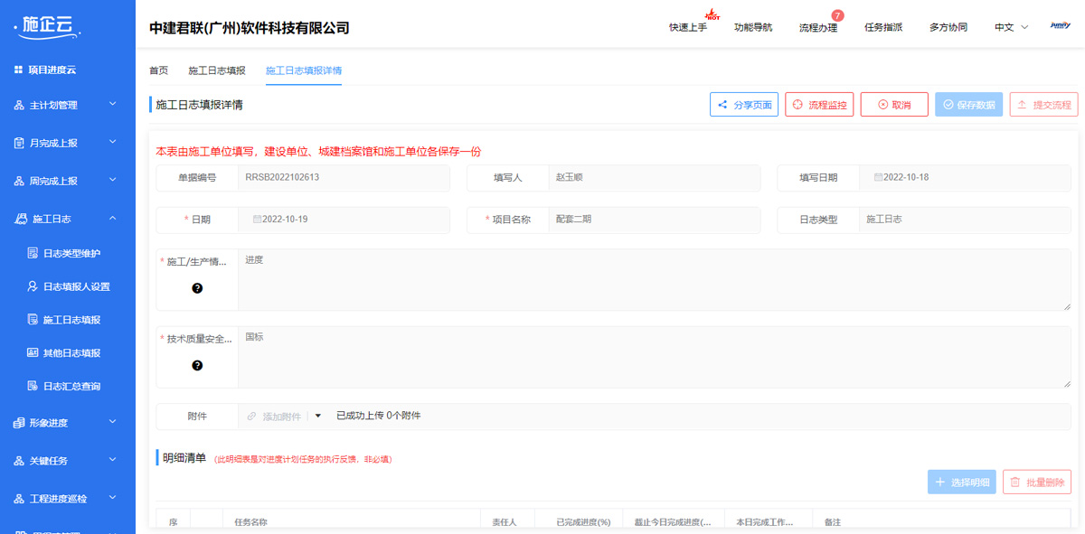Screen dimensions: 1085x534
Task: Click the red badge on 流程办理
Action: coord(837,15)
